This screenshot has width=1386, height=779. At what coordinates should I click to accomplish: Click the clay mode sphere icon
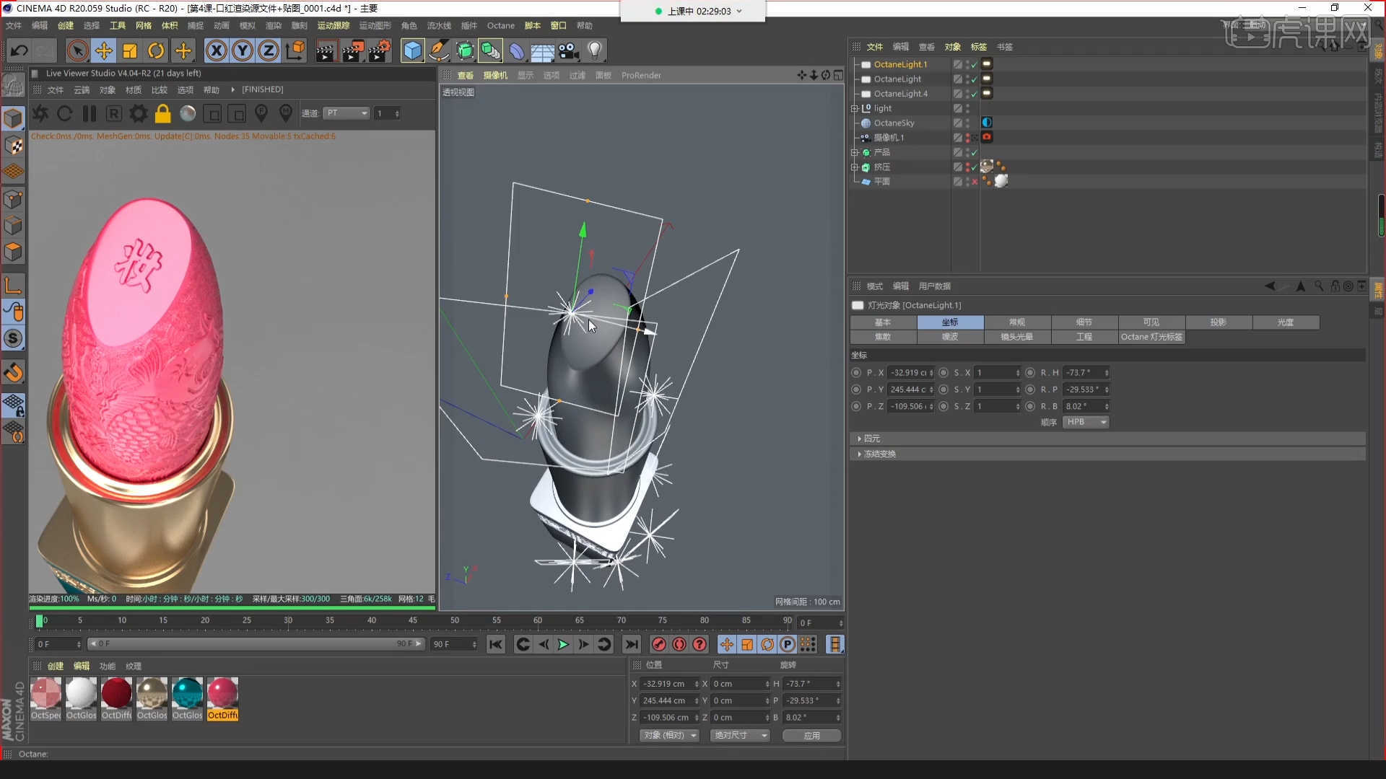point(188,113)
